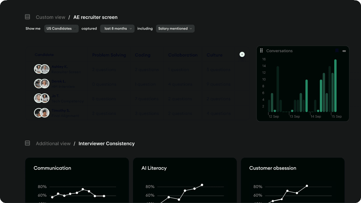Expand the last 8 months dropdown
Viewport: 361px width, 203px height.
[x=117, y=29]
